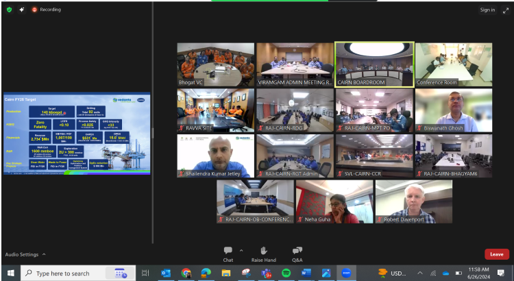Viewport: 514px width, 281px height.
Task: Click the green encryption shield icon
Action: [8, 10]
